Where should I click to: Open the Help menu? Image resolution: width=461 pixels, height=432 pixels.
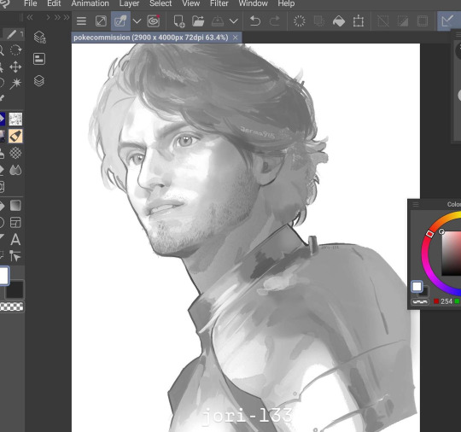click(x=286, y=3)
